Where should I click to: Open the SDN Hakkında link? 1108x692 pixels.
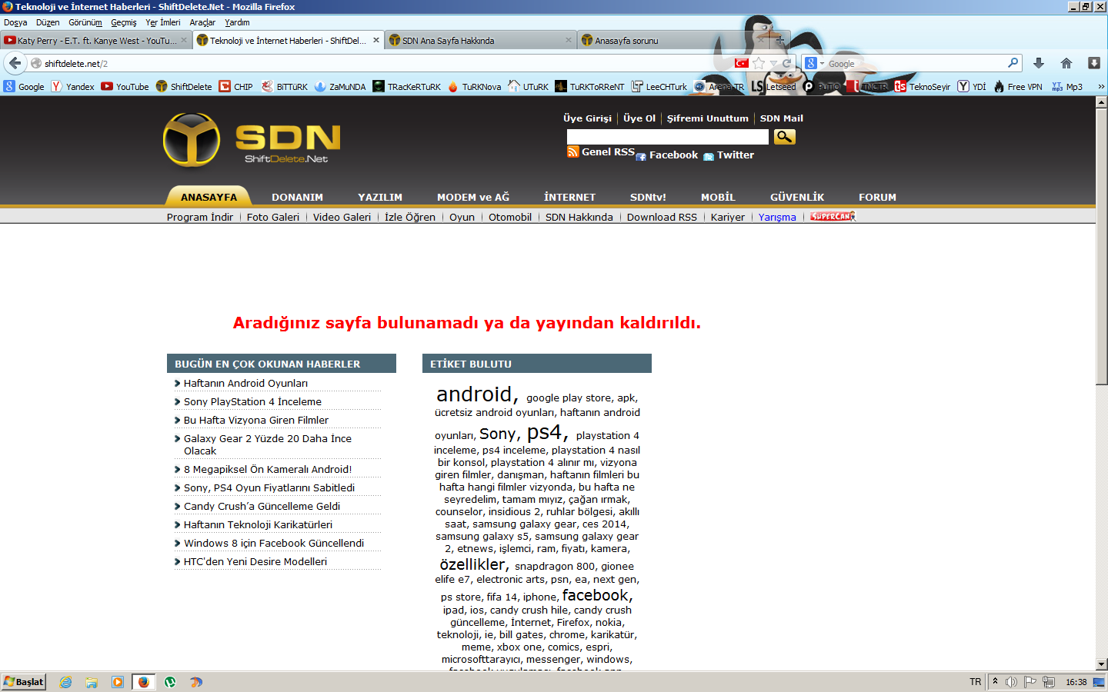(579, 218)
